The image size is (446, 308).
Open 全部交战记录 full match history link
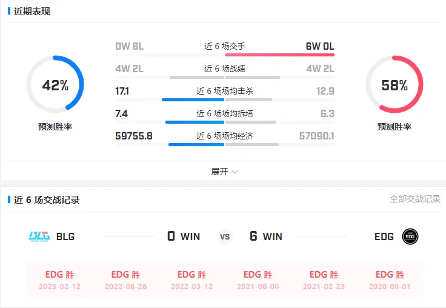point(414,199)
